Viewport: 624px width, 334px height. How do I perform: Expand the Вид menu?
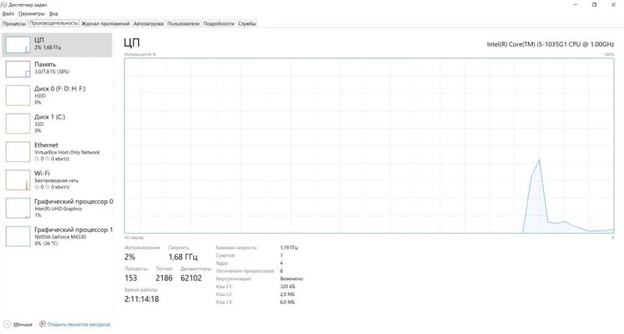[x=53, y=14]
